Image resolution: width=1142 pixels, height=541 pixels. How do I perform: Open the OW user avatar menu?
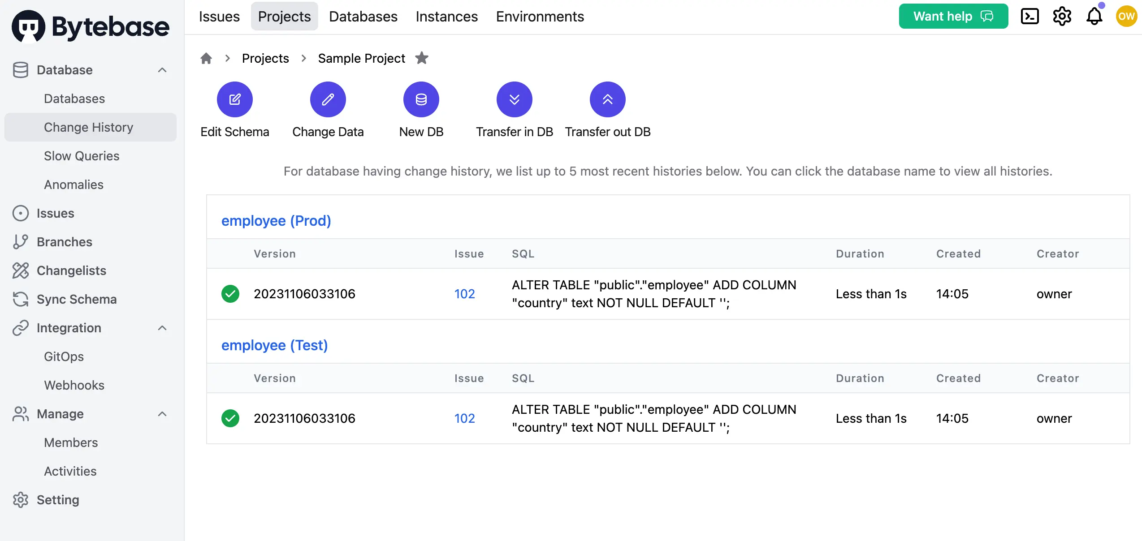pyautogui.click(x=1127, y=17)
